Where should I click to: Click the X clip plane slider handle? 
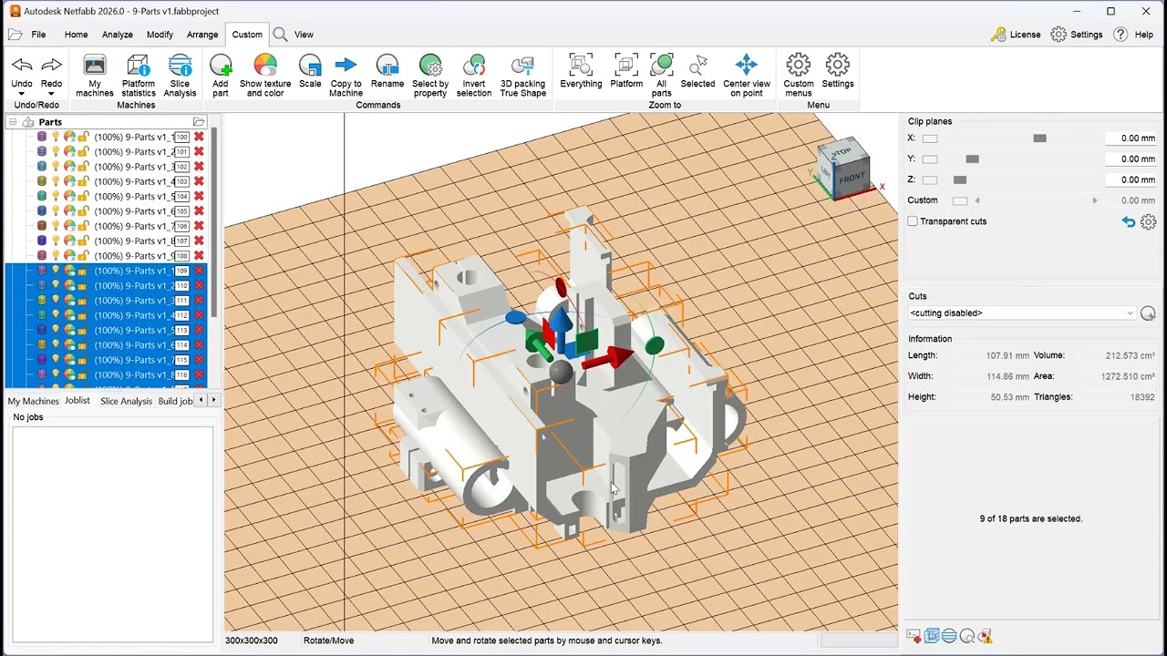1039,138
